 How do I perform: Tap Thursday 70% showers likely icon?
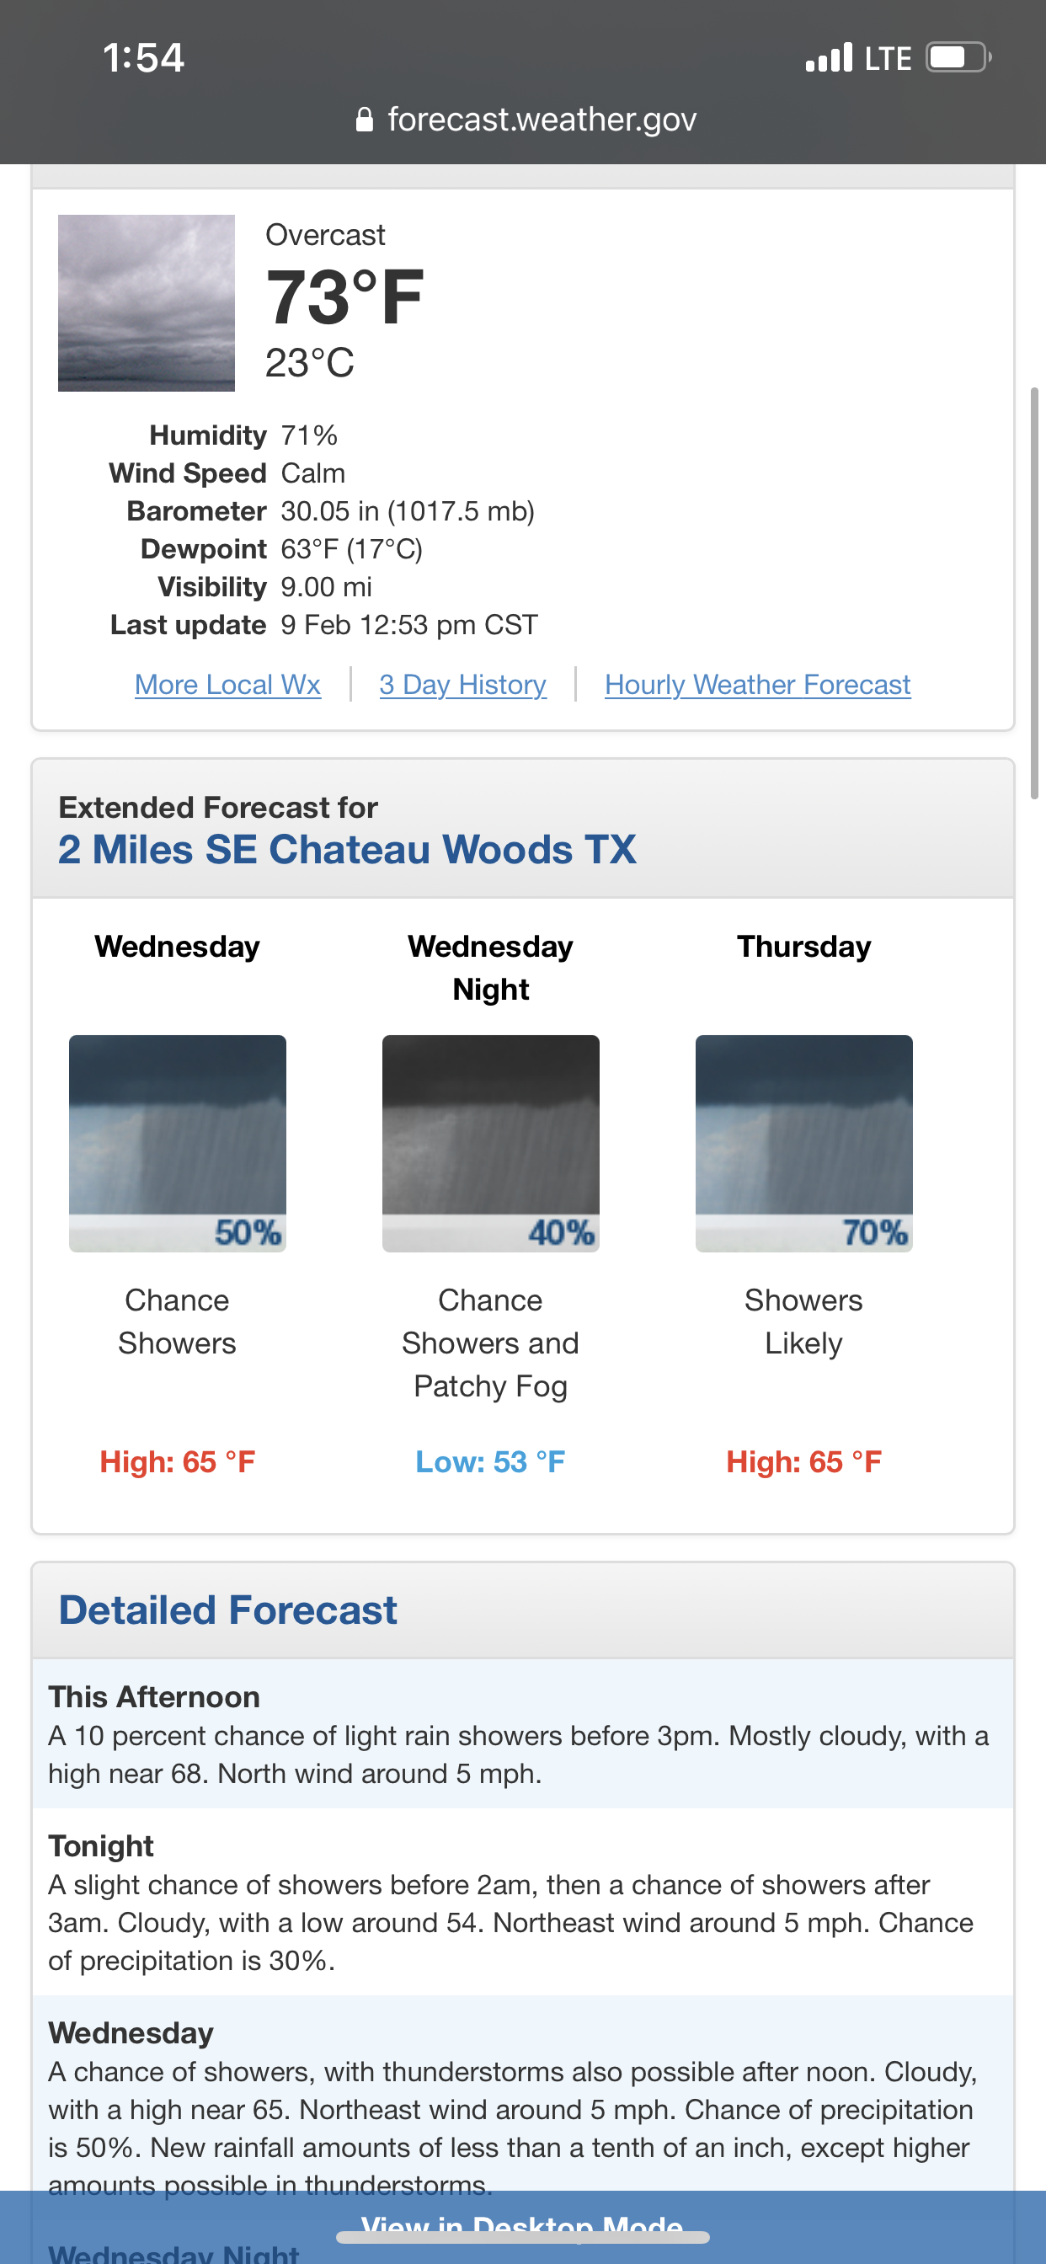(x=803, y=1143)
